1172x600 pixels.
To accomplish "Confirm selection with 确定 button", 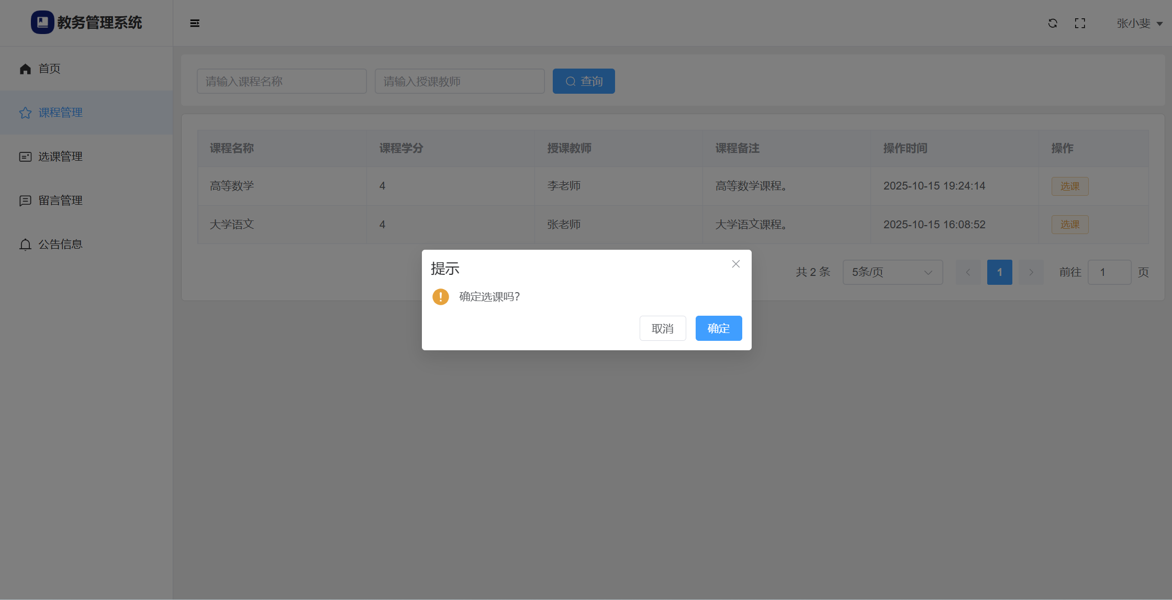I will point(718,328).
